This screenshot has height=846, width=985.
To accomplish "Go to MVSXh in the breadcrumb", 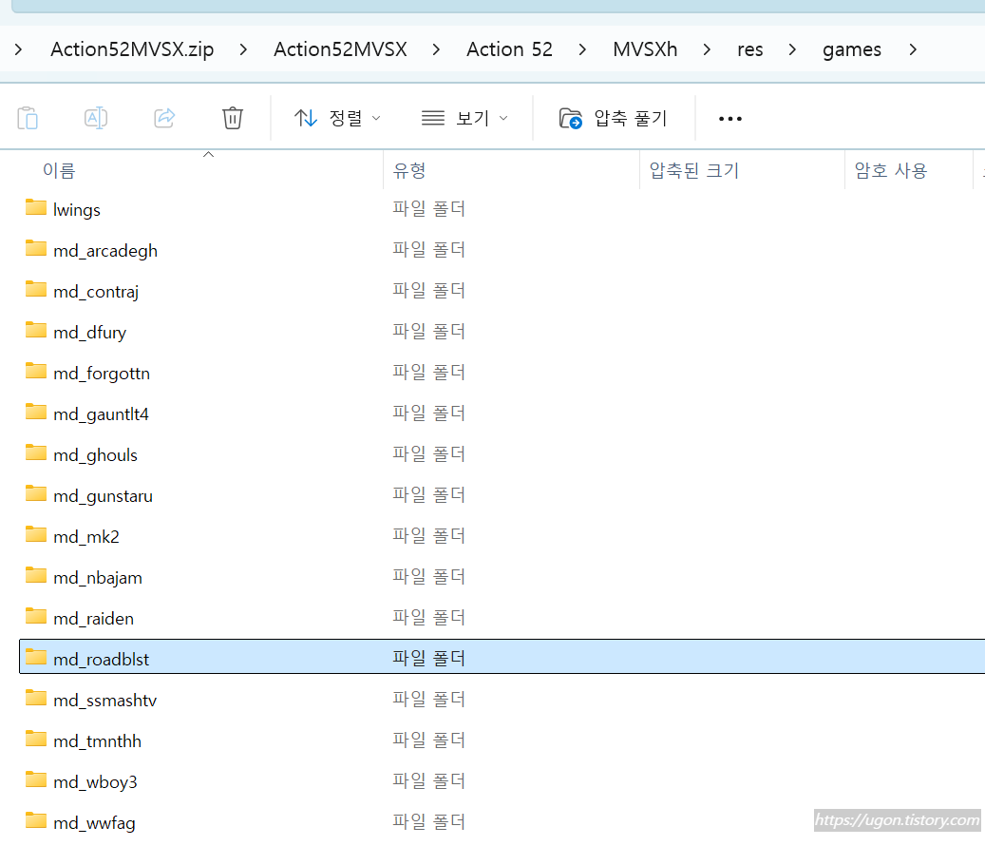I will 645,49.
